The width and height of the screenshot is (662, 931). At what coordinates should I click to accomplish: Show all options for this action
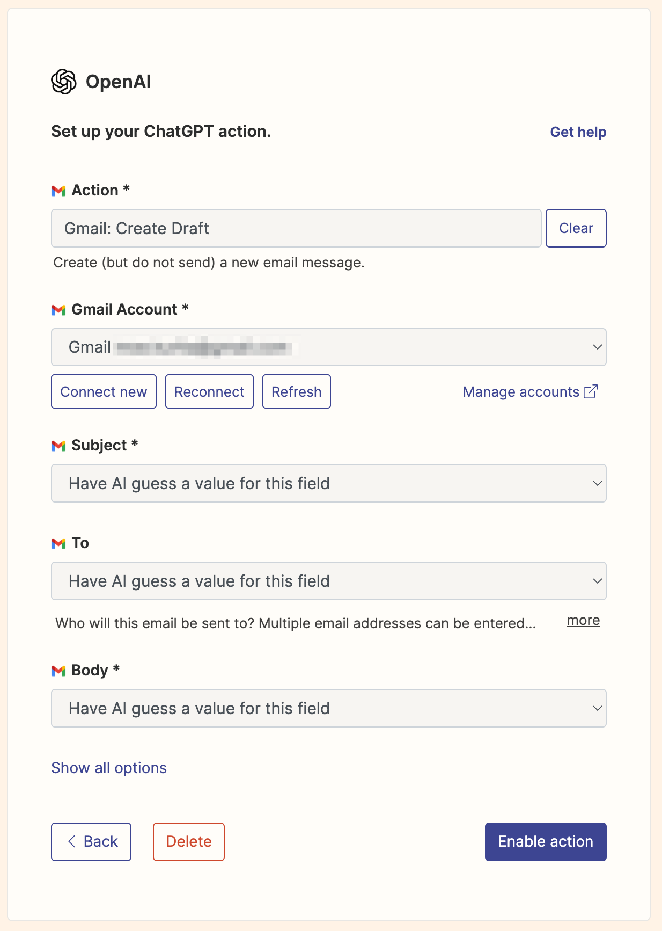pos(109,768)
